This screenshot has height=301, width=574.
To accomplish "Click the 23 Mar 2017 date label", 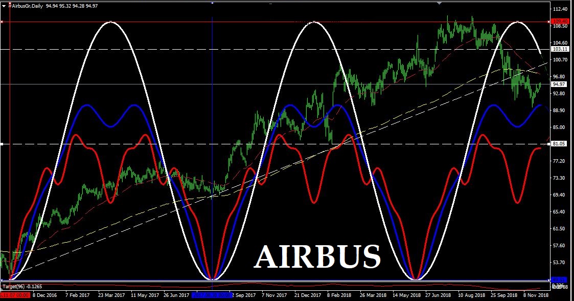I will click(x=111, y=295).
